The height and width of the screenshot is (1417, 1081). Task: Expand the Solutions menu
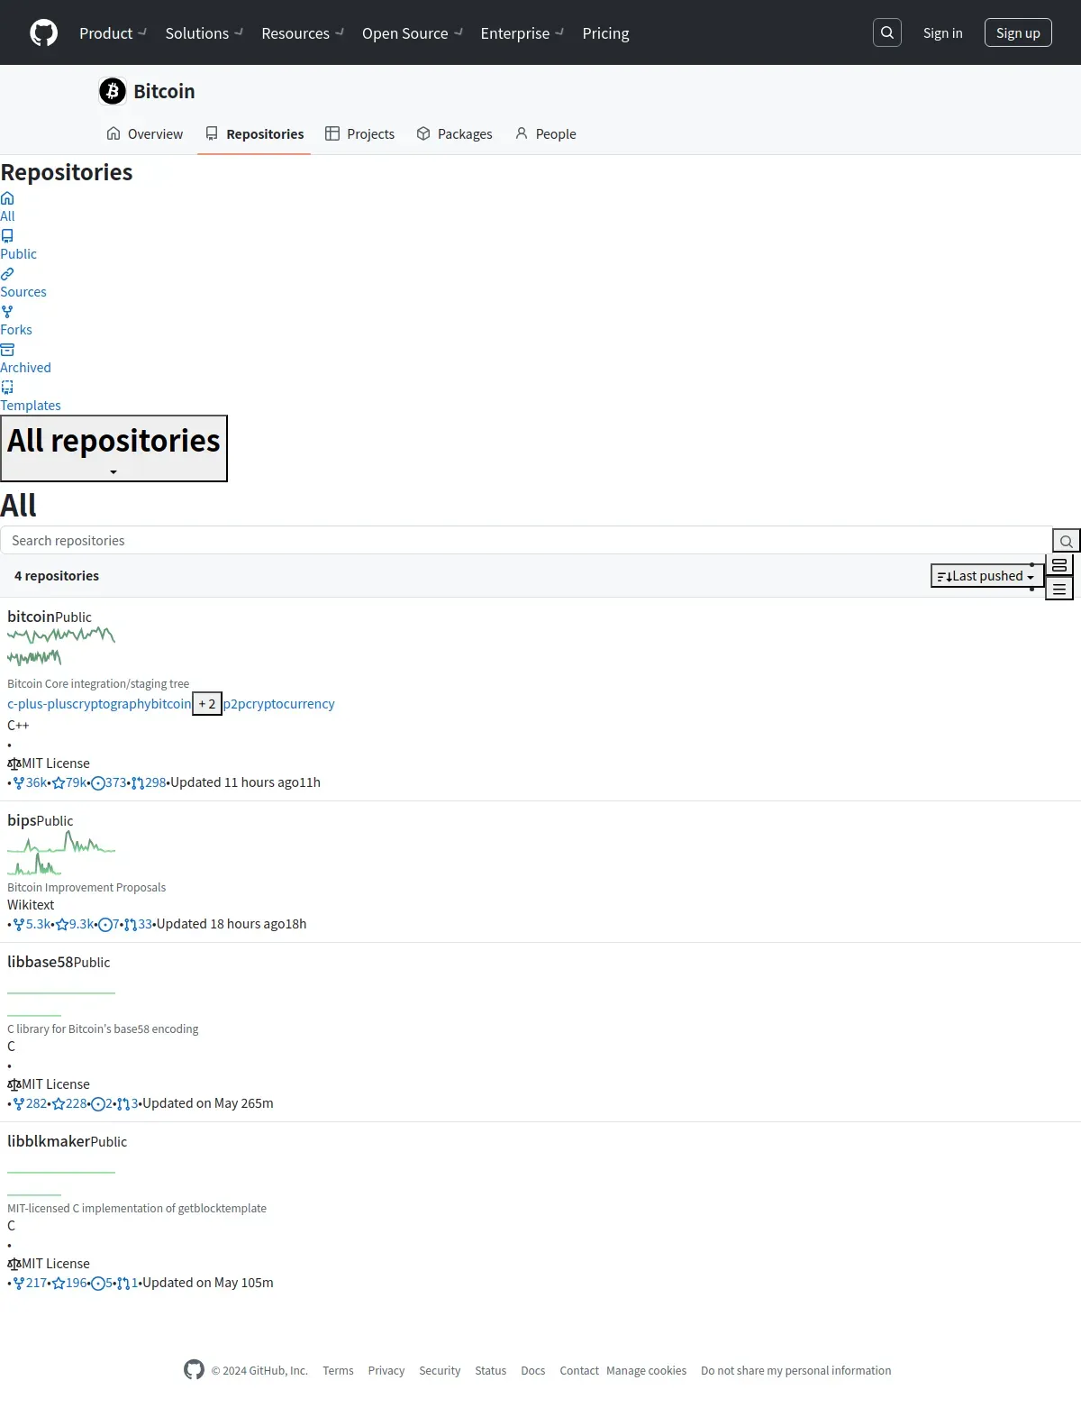click(204, 33)
